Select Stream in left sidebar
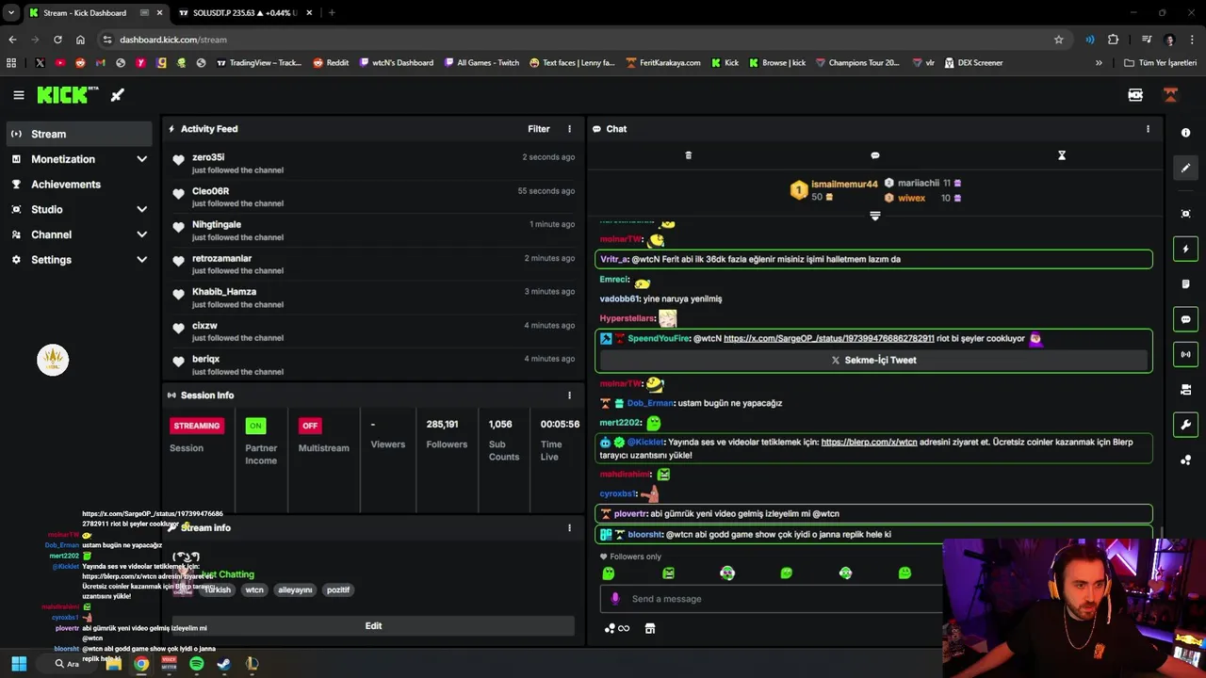 coord(79,134)
